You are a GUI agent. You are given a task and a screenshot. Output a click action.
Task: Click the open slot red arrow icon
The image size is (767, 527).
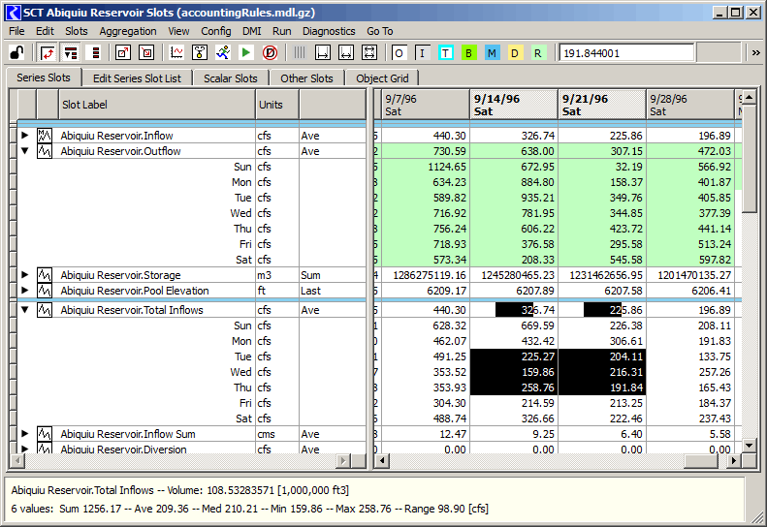tap(123, 52)
